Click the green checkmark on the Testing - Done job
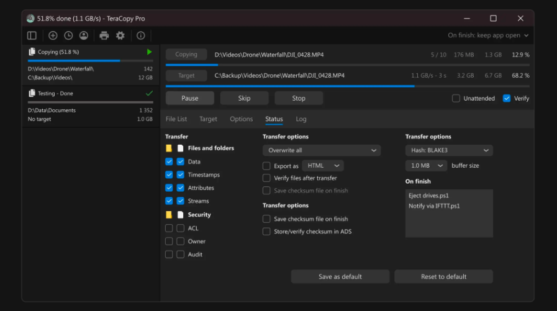The image size is (557, 311). pos(149,93)
